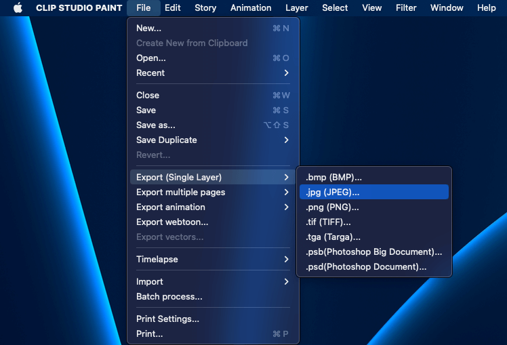507x345 pixels.
Task: Export as .png (PNG)...
Action: (x=373, y=207)
